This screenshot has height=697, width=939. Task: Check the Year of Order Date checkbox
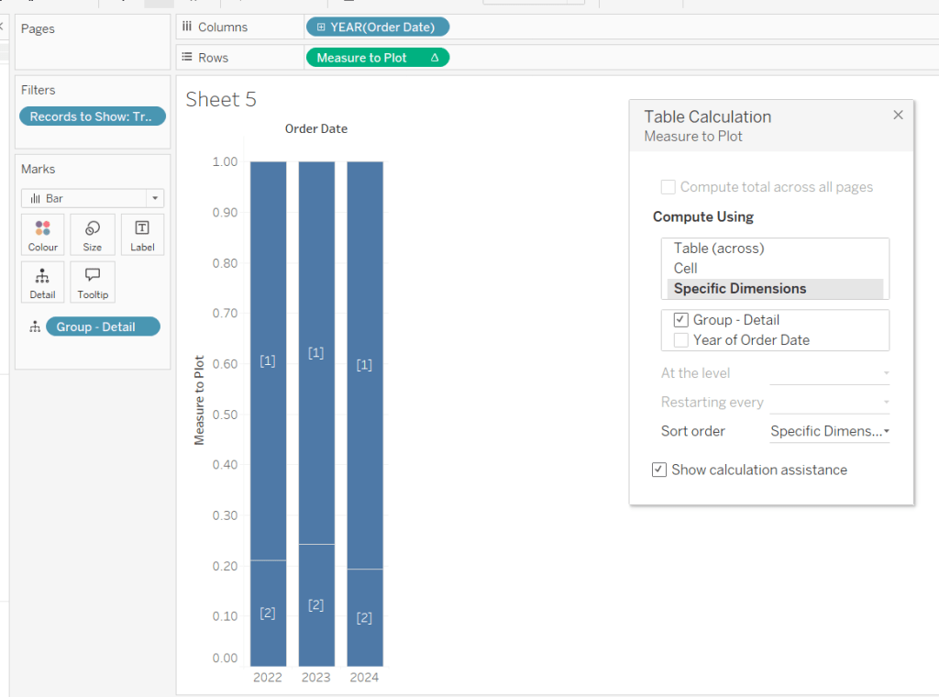point(680,340)
